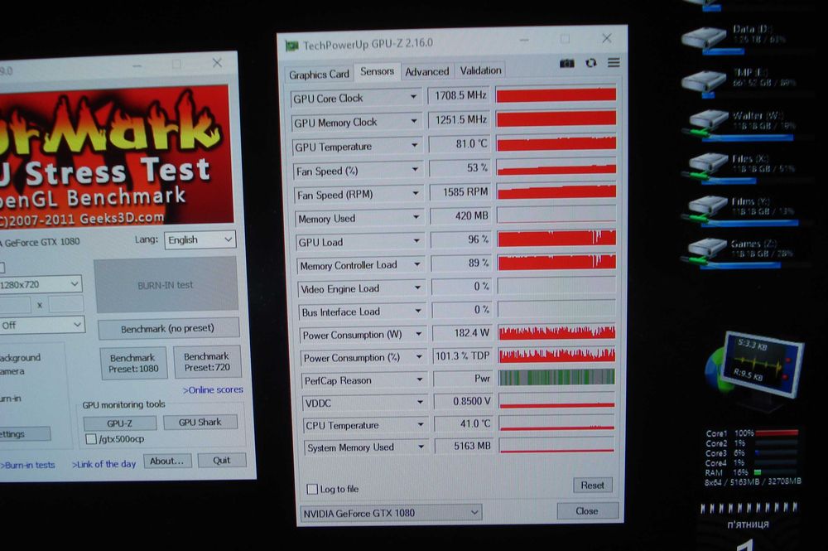Expand the GPU Temperature sensor dropdown
The width and height of the screenshot is (828, 551).
point(415,145)
